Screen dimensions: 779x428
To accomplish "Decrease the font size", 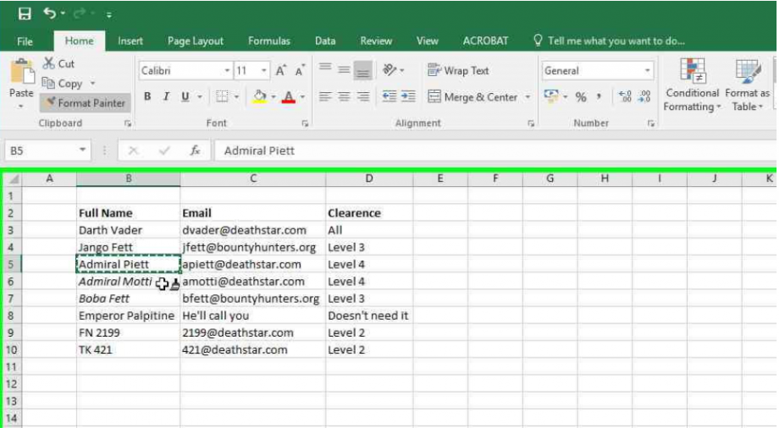I will [300, 70].
